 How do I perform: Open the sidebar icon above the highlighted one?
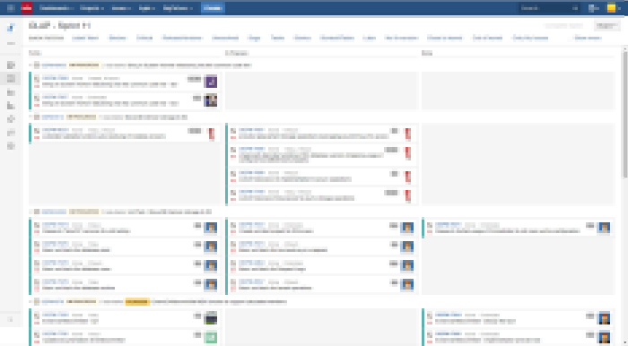[11, 65]
